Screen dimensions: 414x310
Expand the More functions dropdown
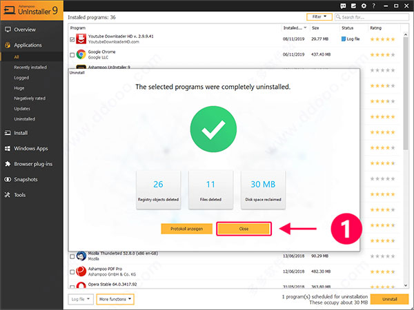[115, 299]
